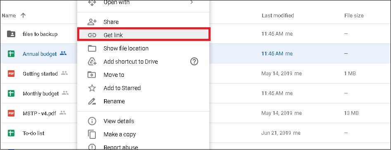Click the 13 MB file size
Image resolution: width=391 pixels, height=150 pixels.
click(352, 113)
